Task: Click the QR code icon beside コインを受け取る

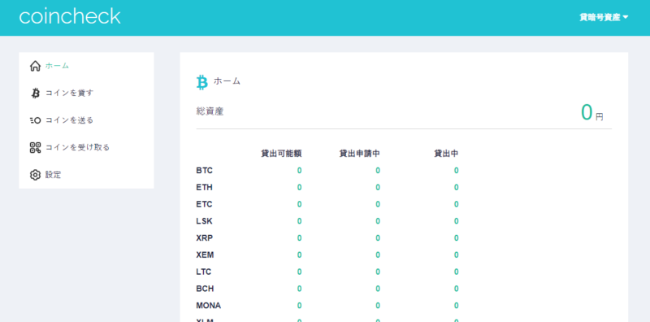Action: (35, 147)
